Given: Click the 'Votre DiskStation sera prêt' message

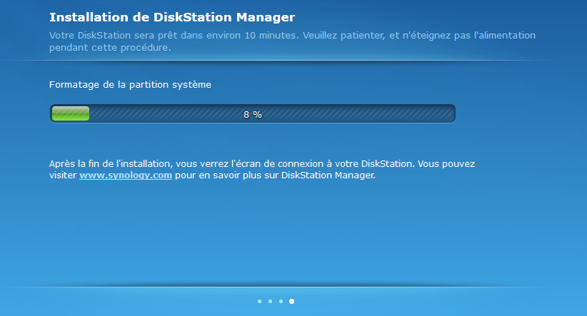Looking at the screenshot, I should click(x=292, y=41).
